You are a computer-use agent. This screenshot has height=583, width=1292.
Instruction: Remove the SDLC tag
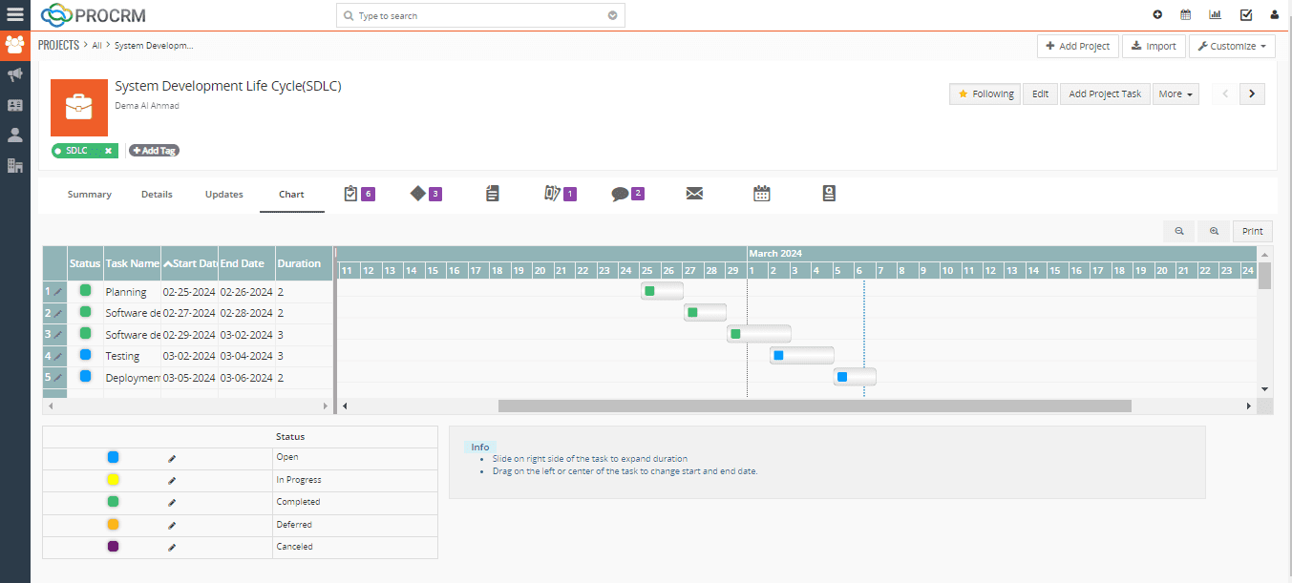[108, 151]
